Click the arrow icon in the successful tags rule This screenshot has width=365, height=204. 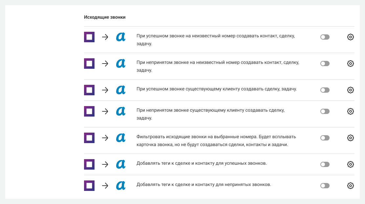[105, 164]
